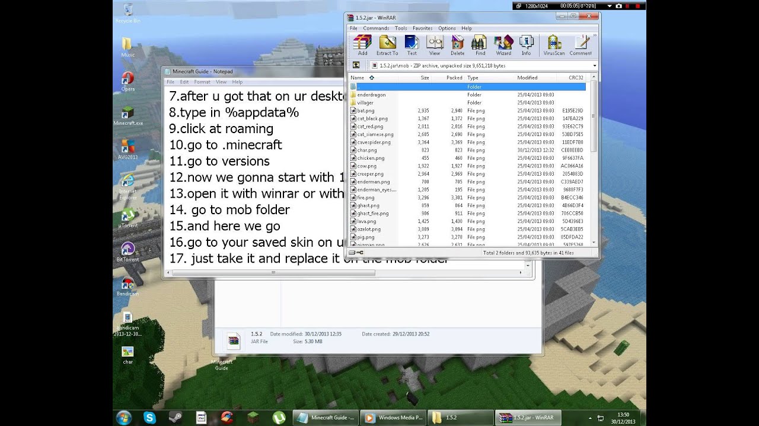The image size is (759, 426).
Task: Open the Wizard tool in WinRAR
Action: (503, 45)
